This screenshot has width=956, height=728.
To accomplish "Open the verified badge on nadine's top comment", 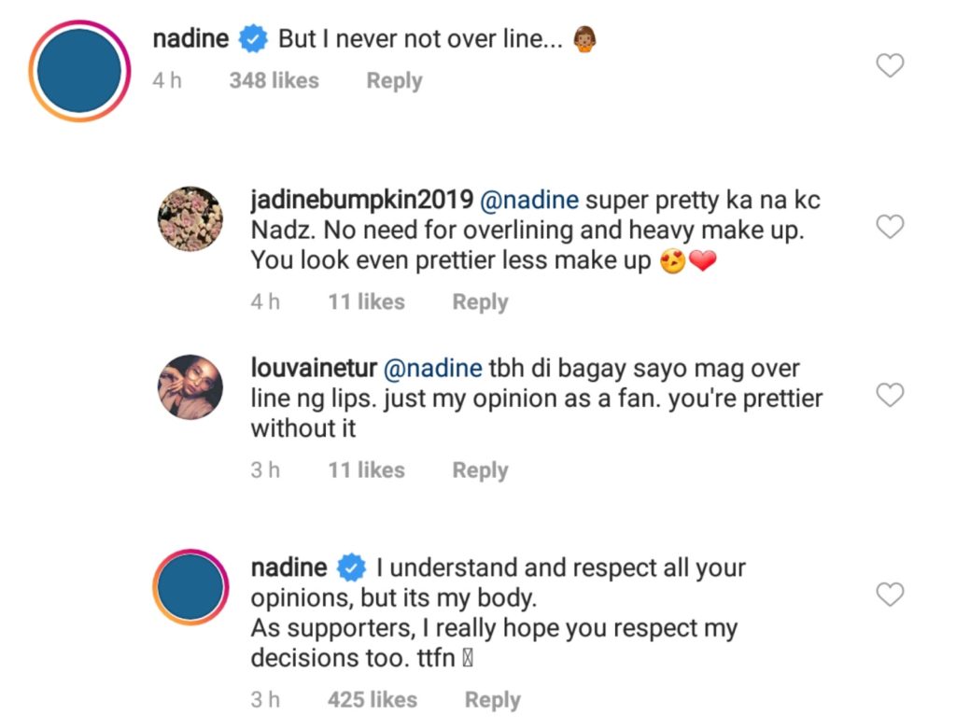I will click(252, 40).
